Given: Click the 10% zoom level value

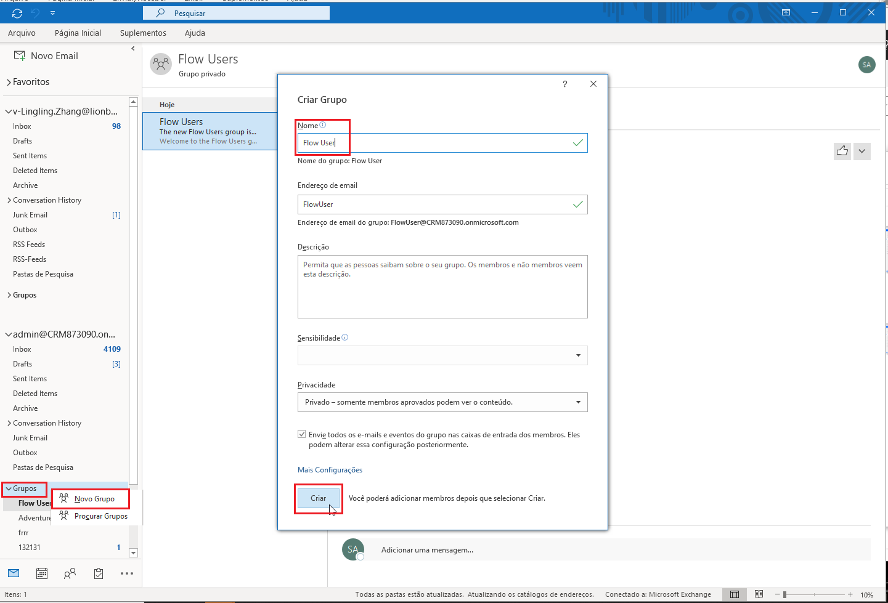Looking at the screenshot, I should [x=867, y=595].
